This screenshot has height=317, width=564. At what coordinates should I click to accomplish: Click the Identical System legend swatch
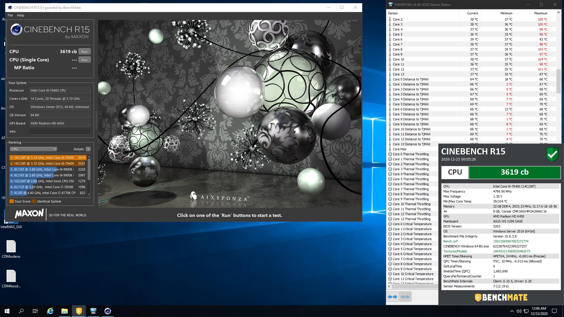click(x=34, y=201)
